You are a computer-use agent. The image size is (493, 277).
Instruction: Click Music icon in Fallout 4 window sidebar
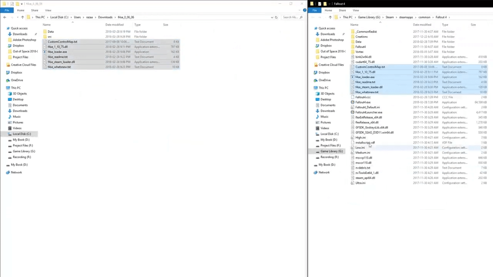pos(317,117)
